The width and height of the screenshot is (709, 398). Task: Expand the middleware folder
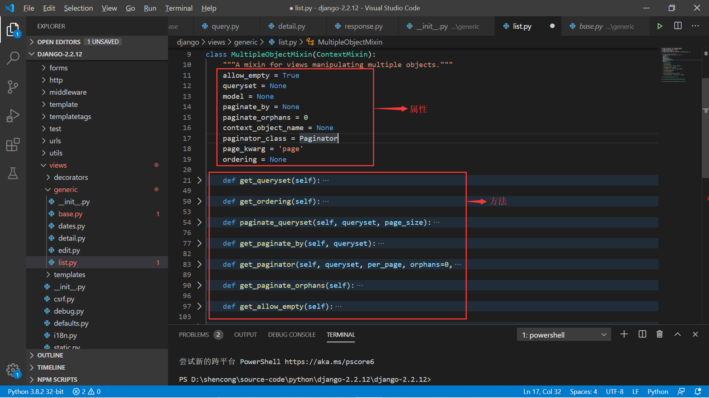(x=97, y=92)
